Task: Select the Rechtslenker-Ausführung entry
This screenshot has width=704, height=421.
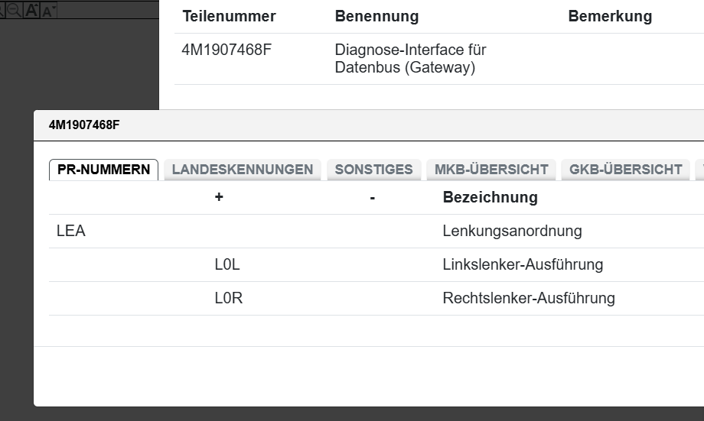Action: click(528, 298)
